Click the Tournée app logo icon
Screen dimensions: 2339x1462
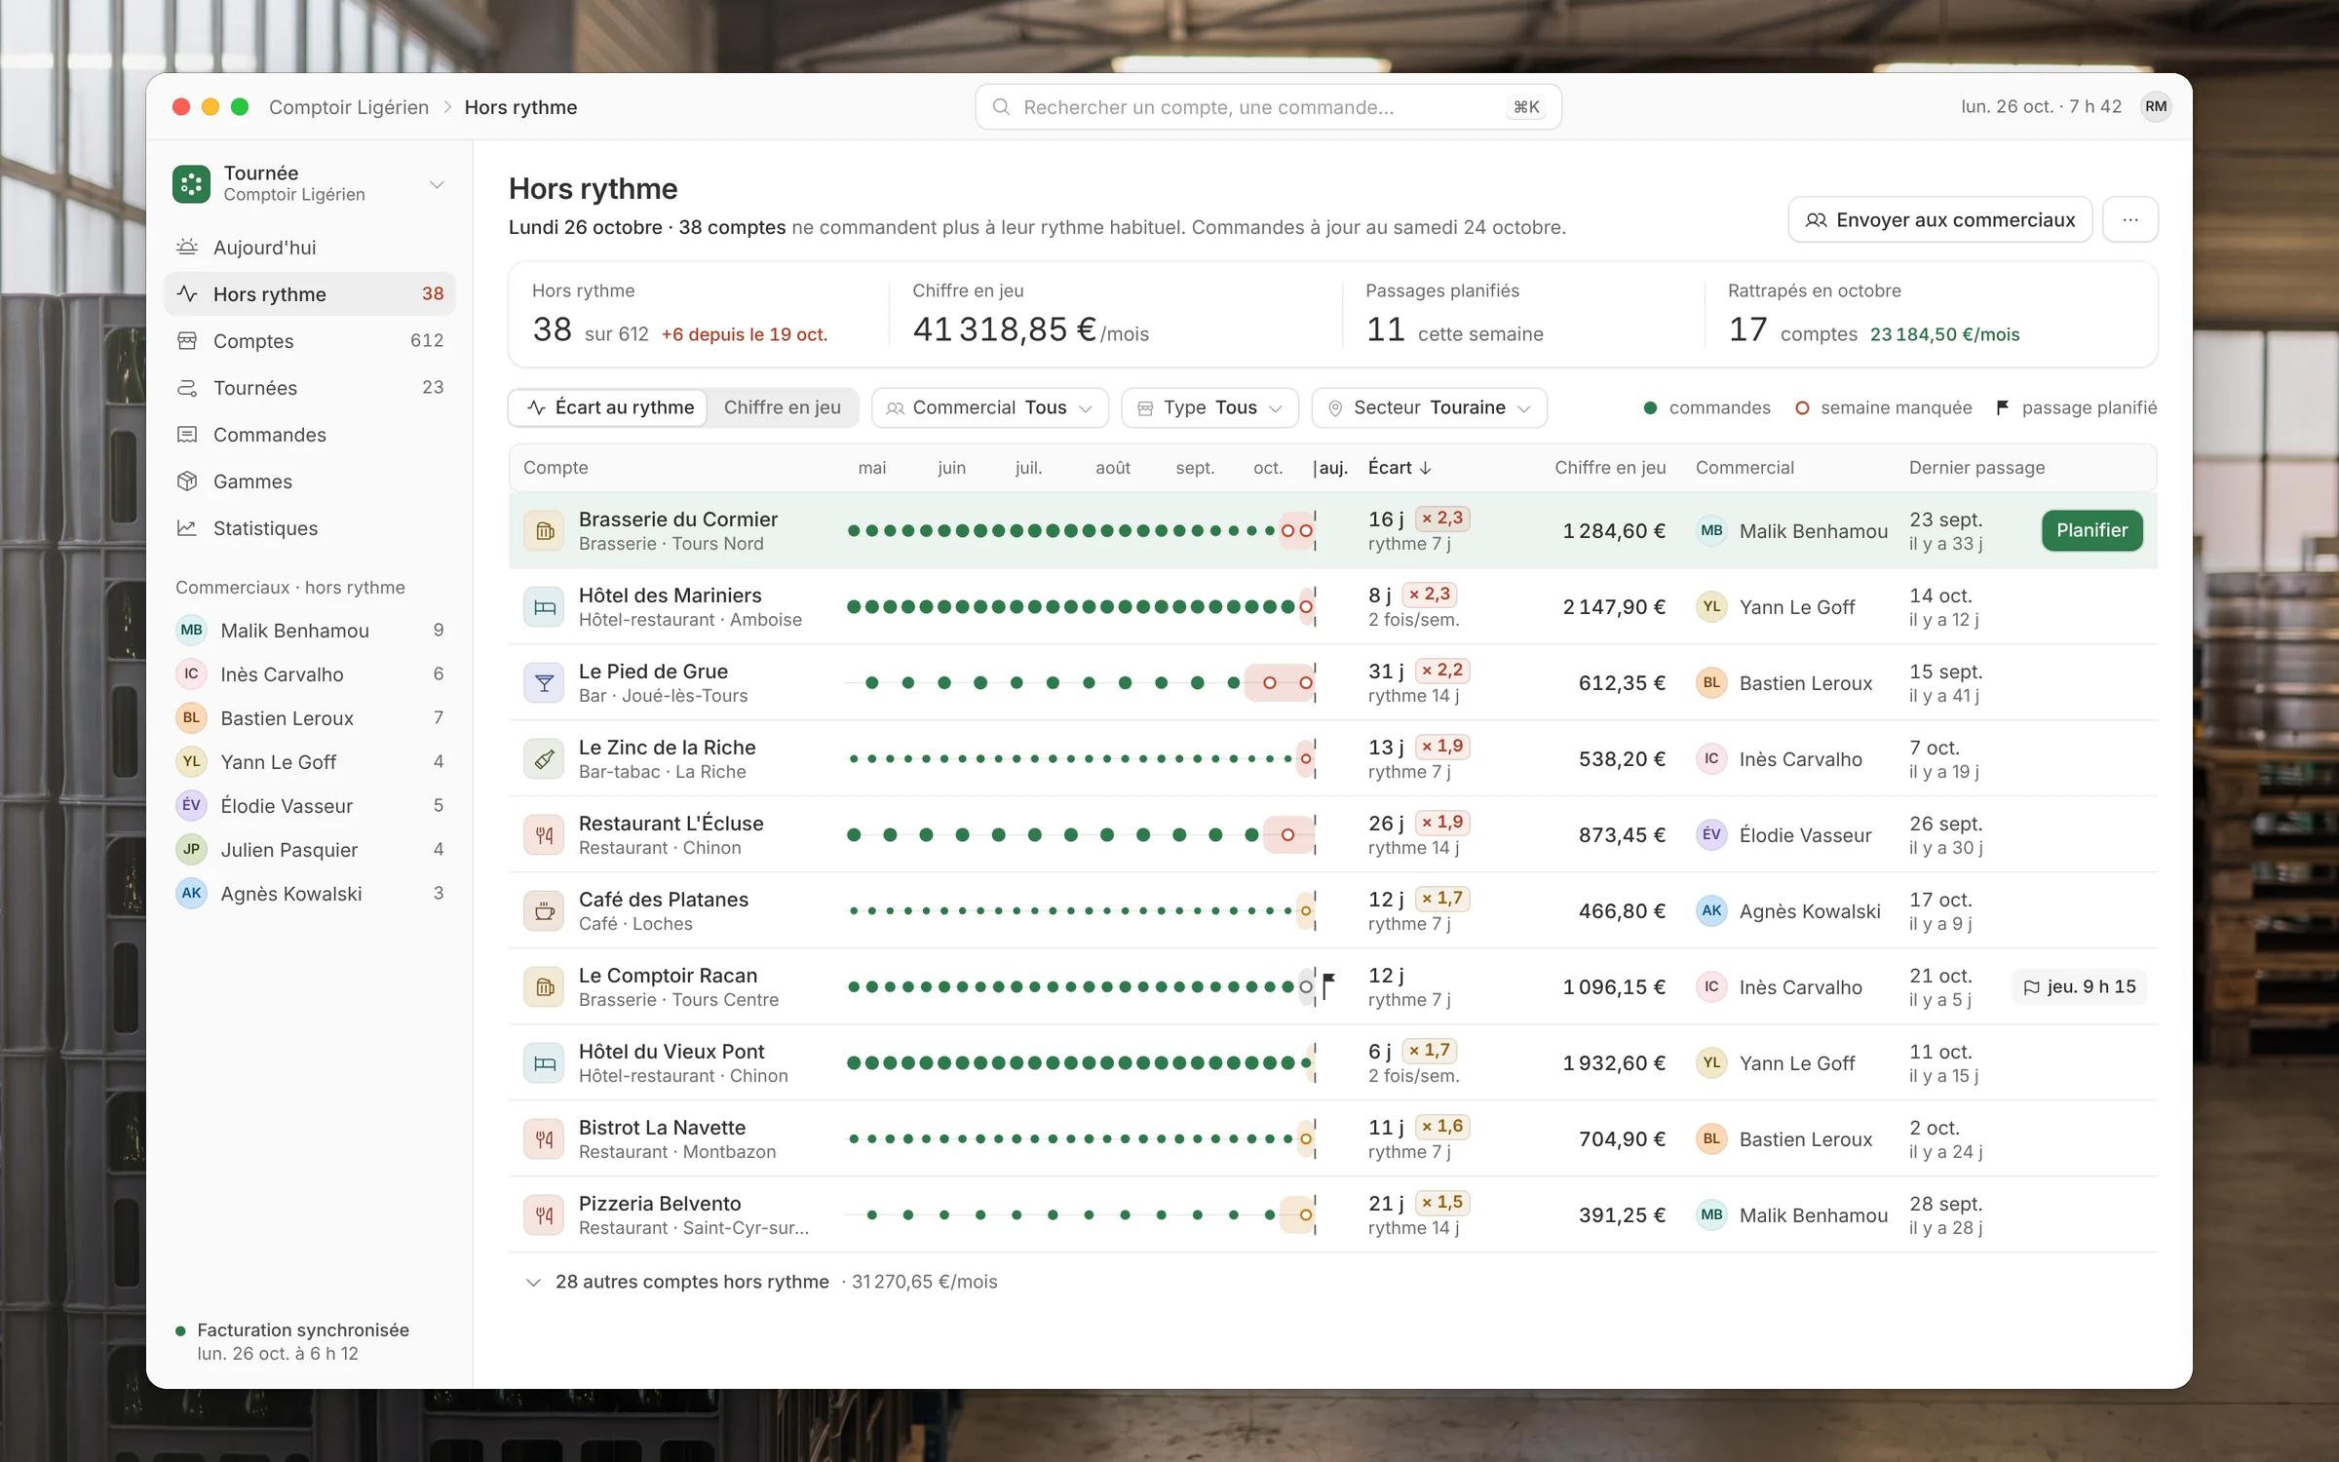pyautogui.click(x=191, y=183)
